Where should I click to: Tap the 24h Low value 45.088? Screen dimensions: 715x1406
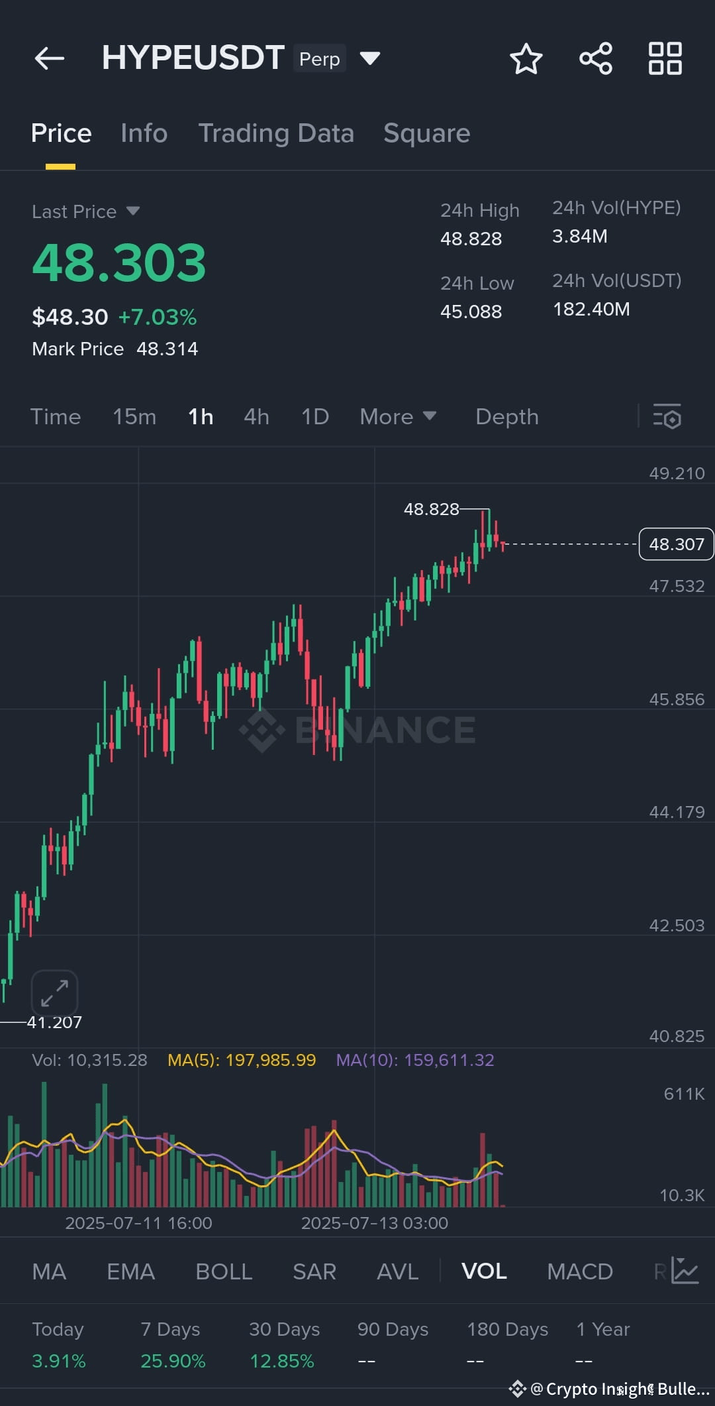tap(471, 312)
